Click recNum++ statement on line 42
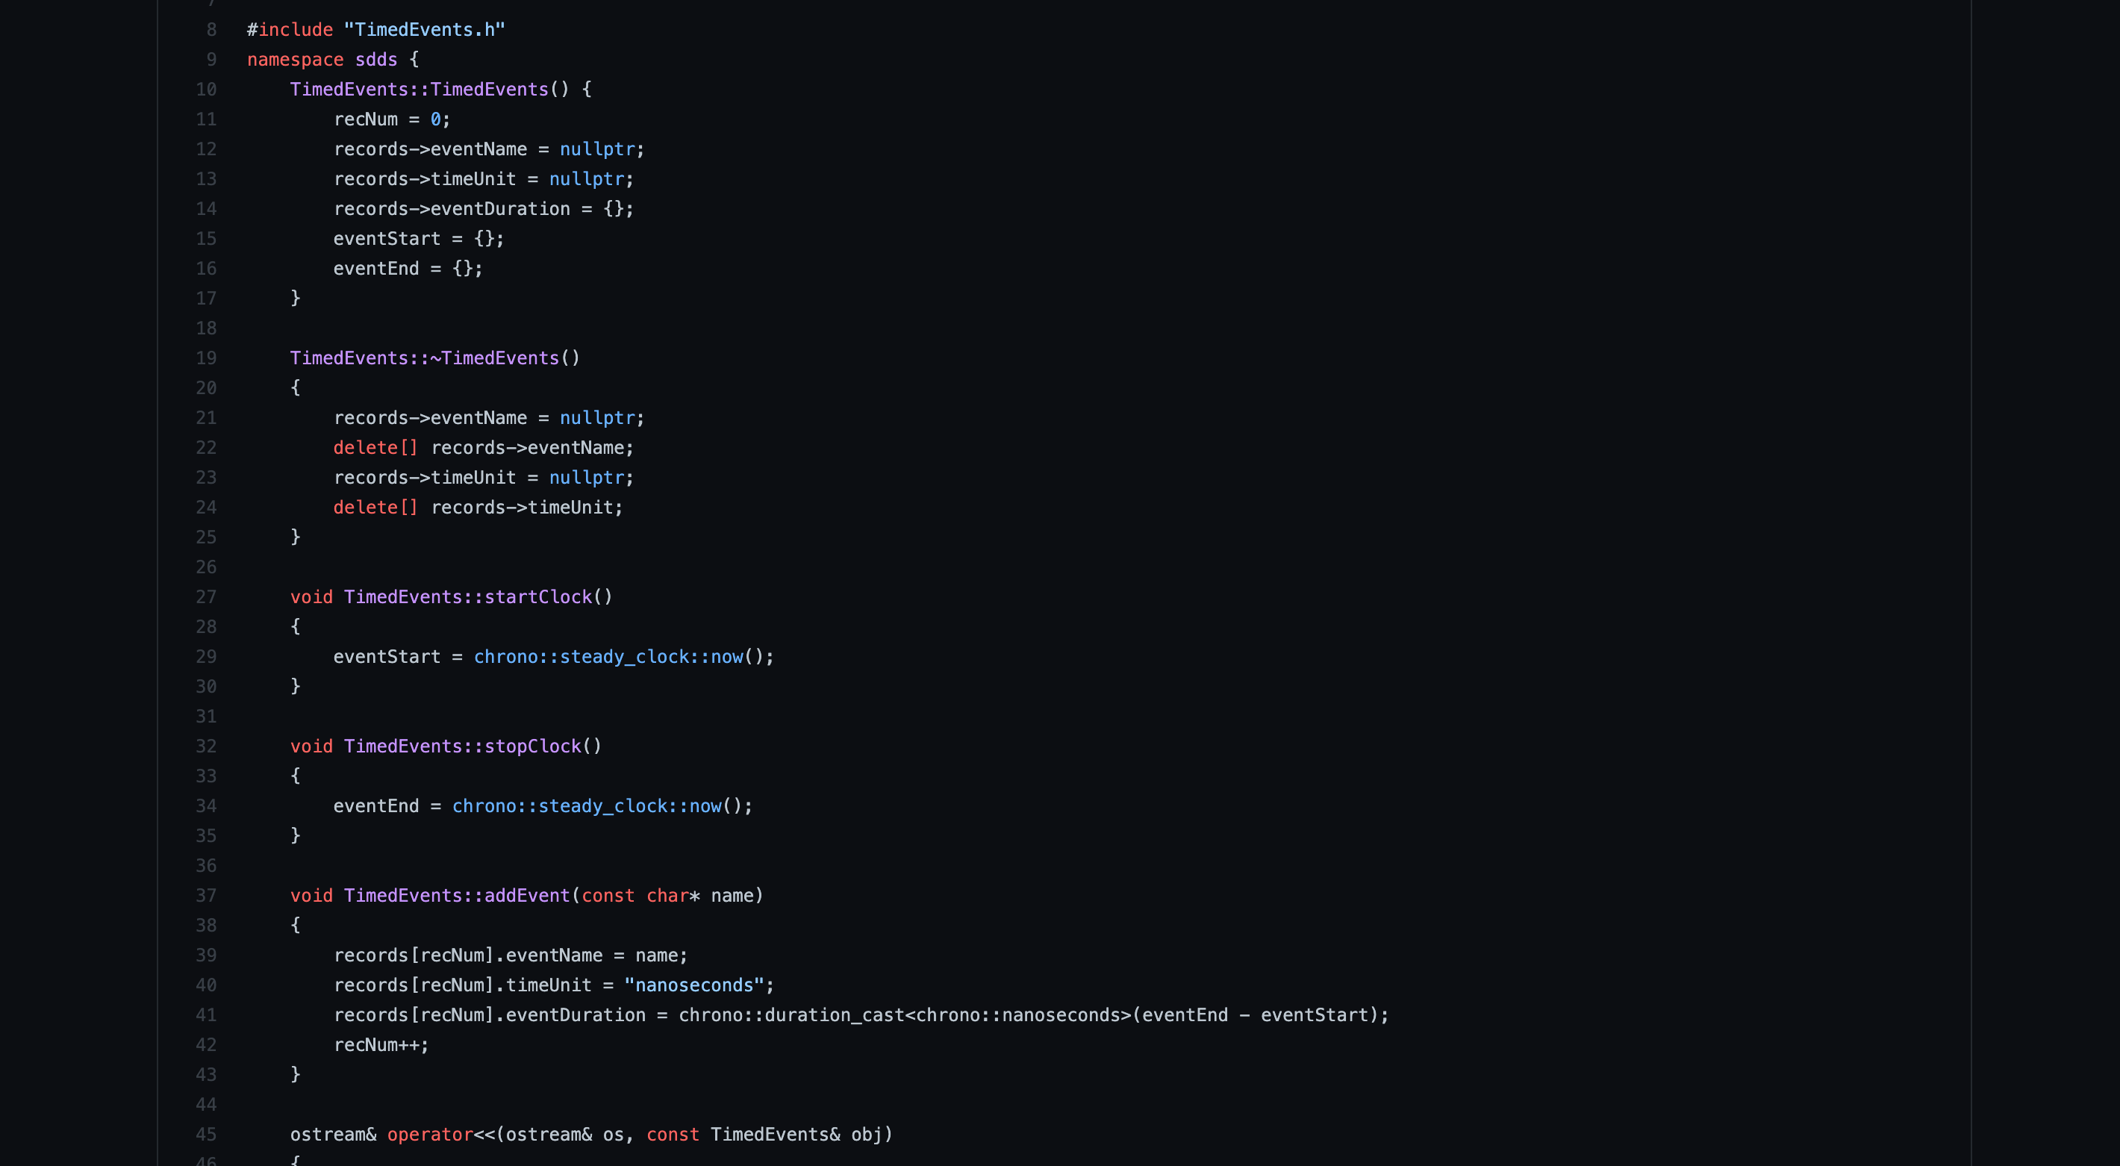Image resolution: width=2120 pixels, height=1166 pixels. point(380,1045)
